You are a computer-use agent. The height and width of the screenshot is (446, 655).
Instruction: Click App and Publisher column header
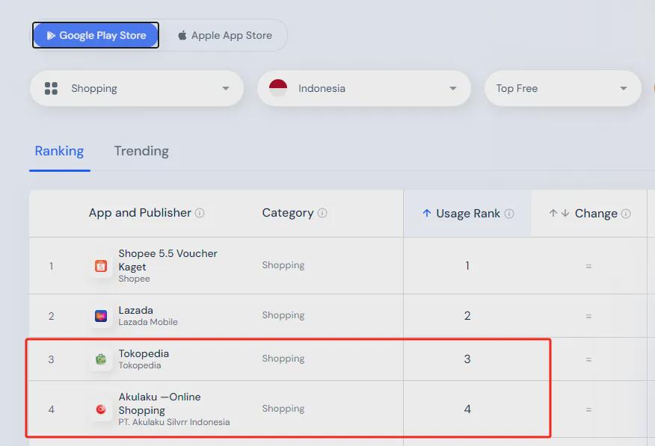(x=140, y=213)
